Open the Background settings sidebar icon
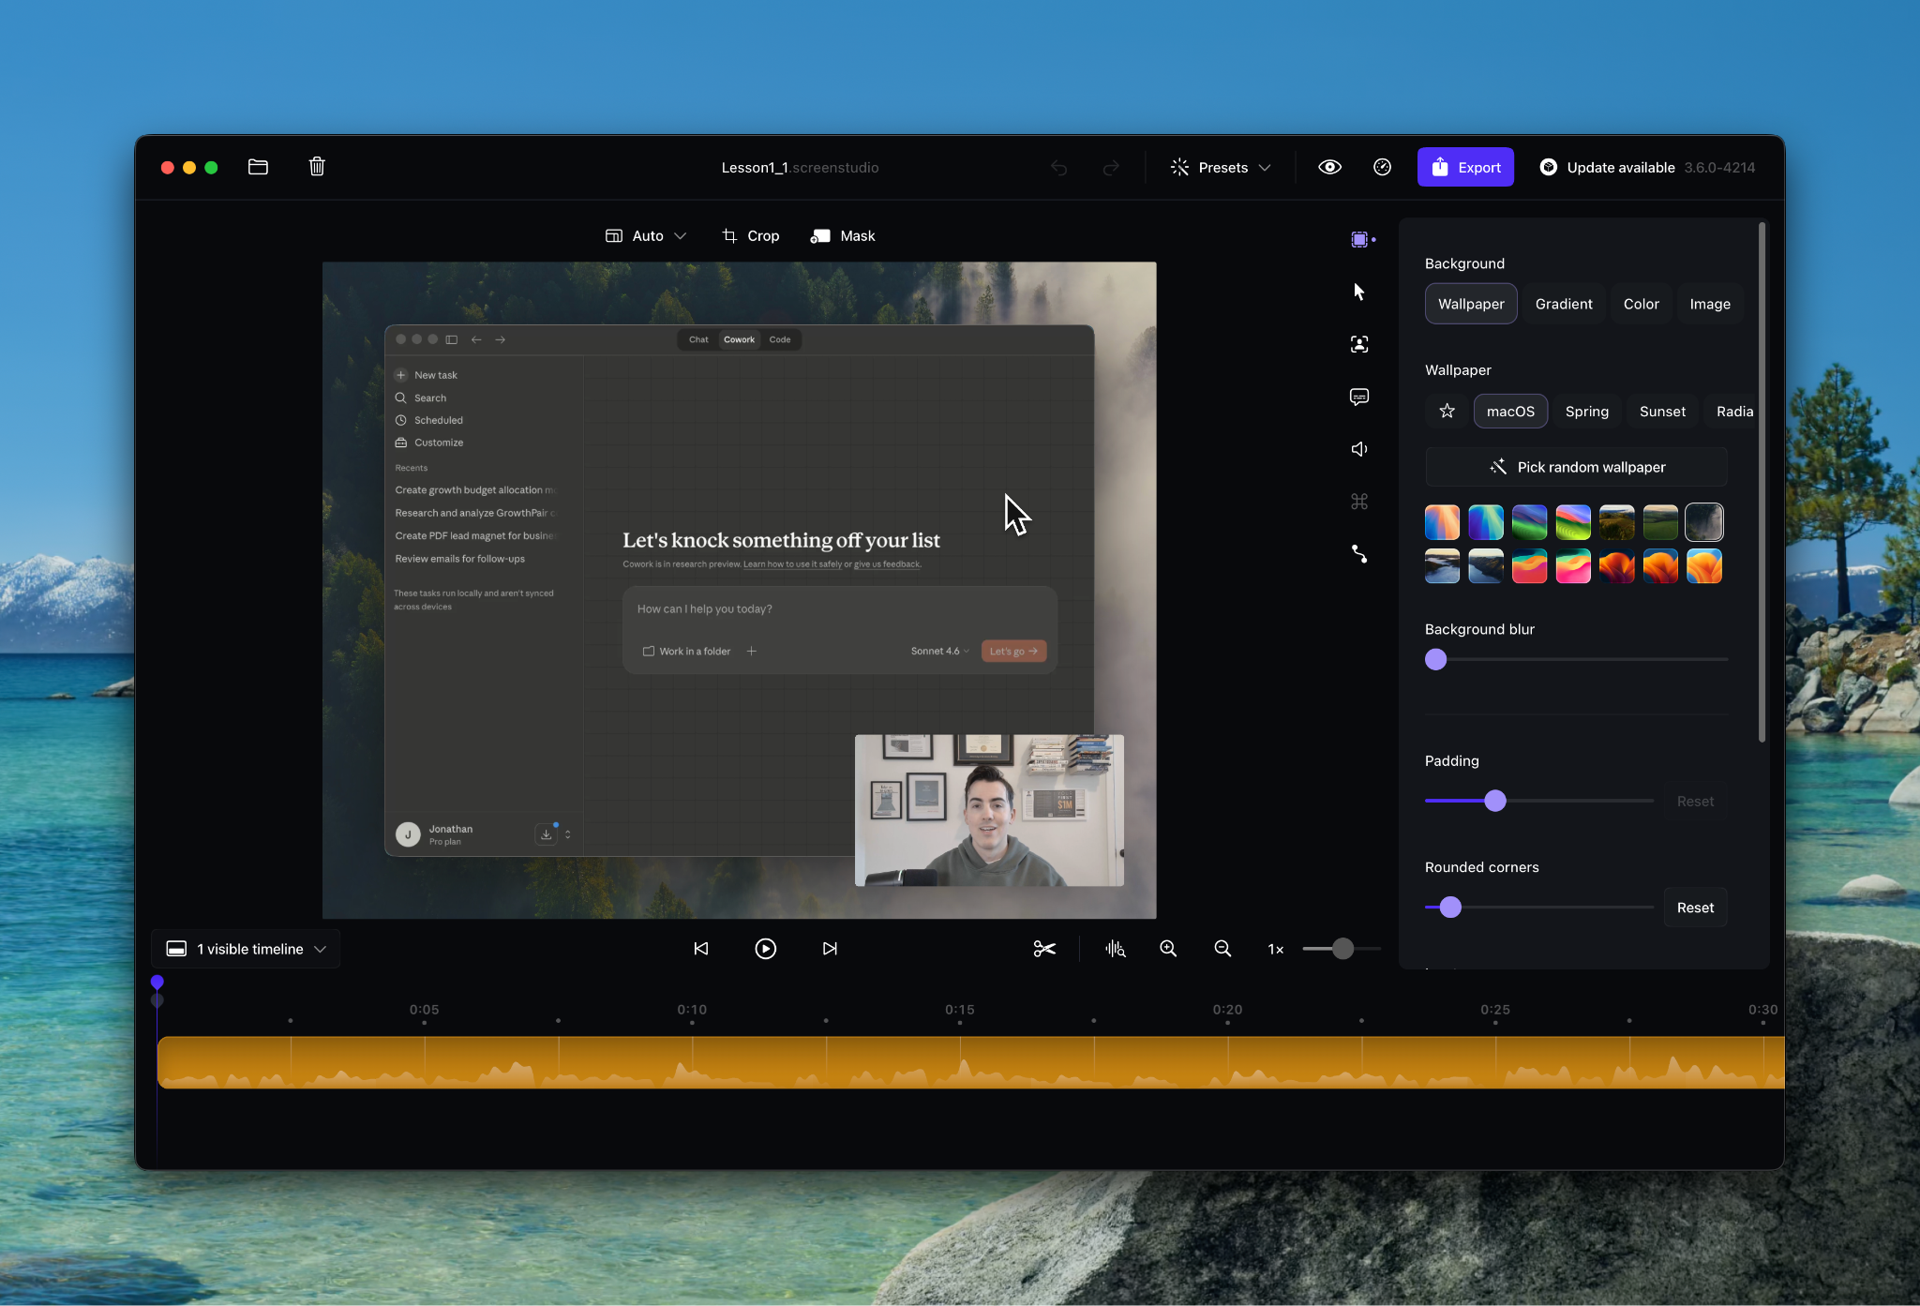 click(1359, 239)
